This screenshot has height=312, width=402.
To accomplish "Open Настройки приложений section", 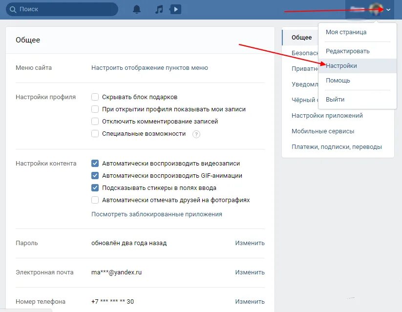I will pyautogui.click(x=327, y=116).
